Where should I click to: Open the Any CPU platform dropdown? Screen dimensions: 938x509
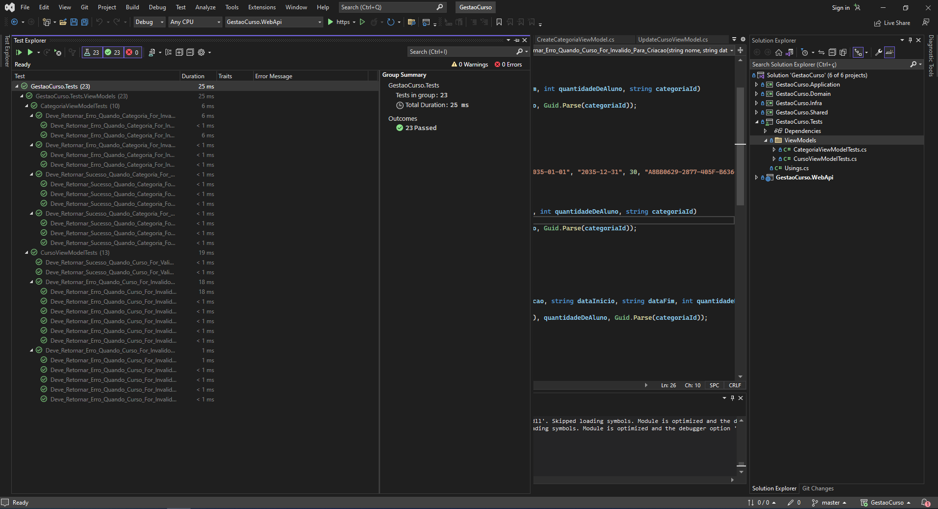click(195, 22)
